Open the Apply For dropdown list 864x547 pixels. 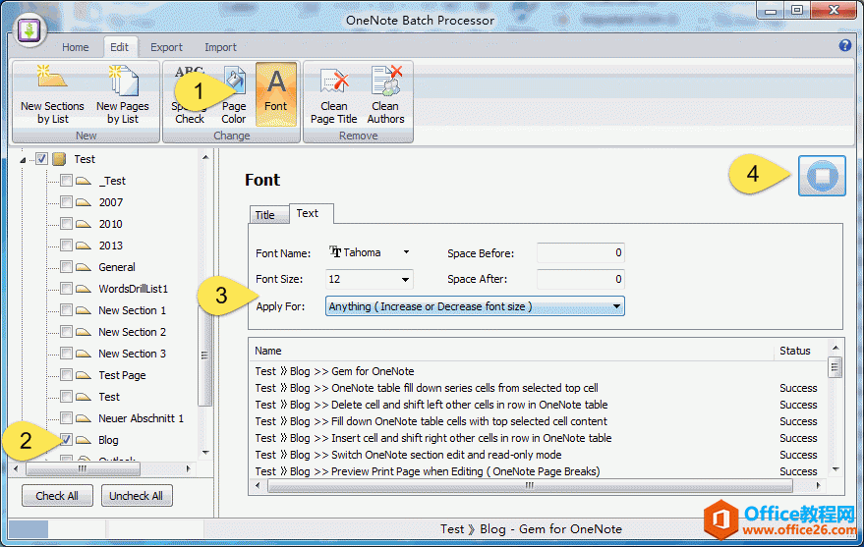pos(616,307)
